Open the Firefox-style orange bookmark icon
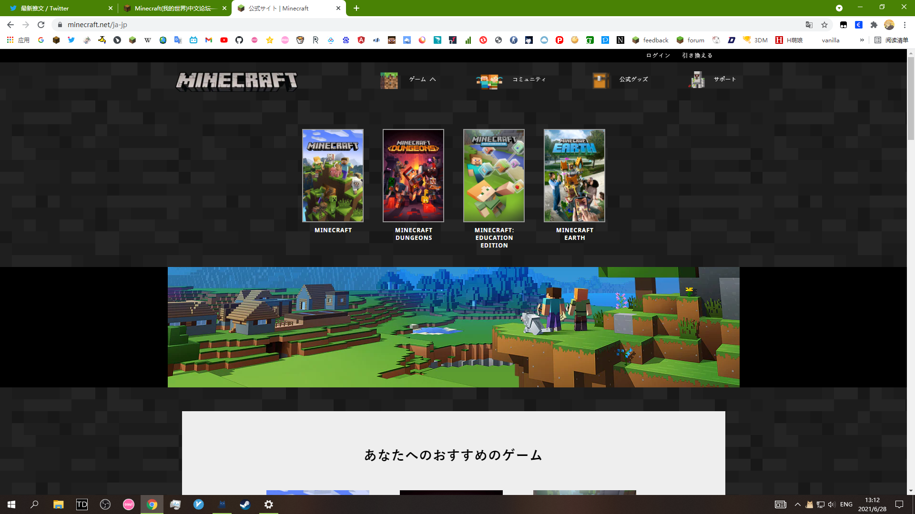The image size is (915, 514). click(422, 40)
